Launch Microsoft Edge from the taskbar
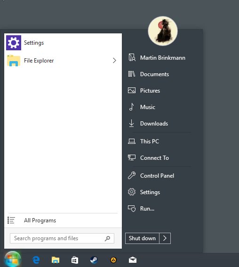Viewport: 239px width, 267px height. [36, 260]
